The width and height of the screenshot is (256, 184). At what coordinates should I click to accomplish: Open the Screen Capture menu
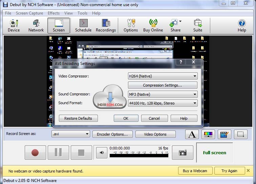29,13
